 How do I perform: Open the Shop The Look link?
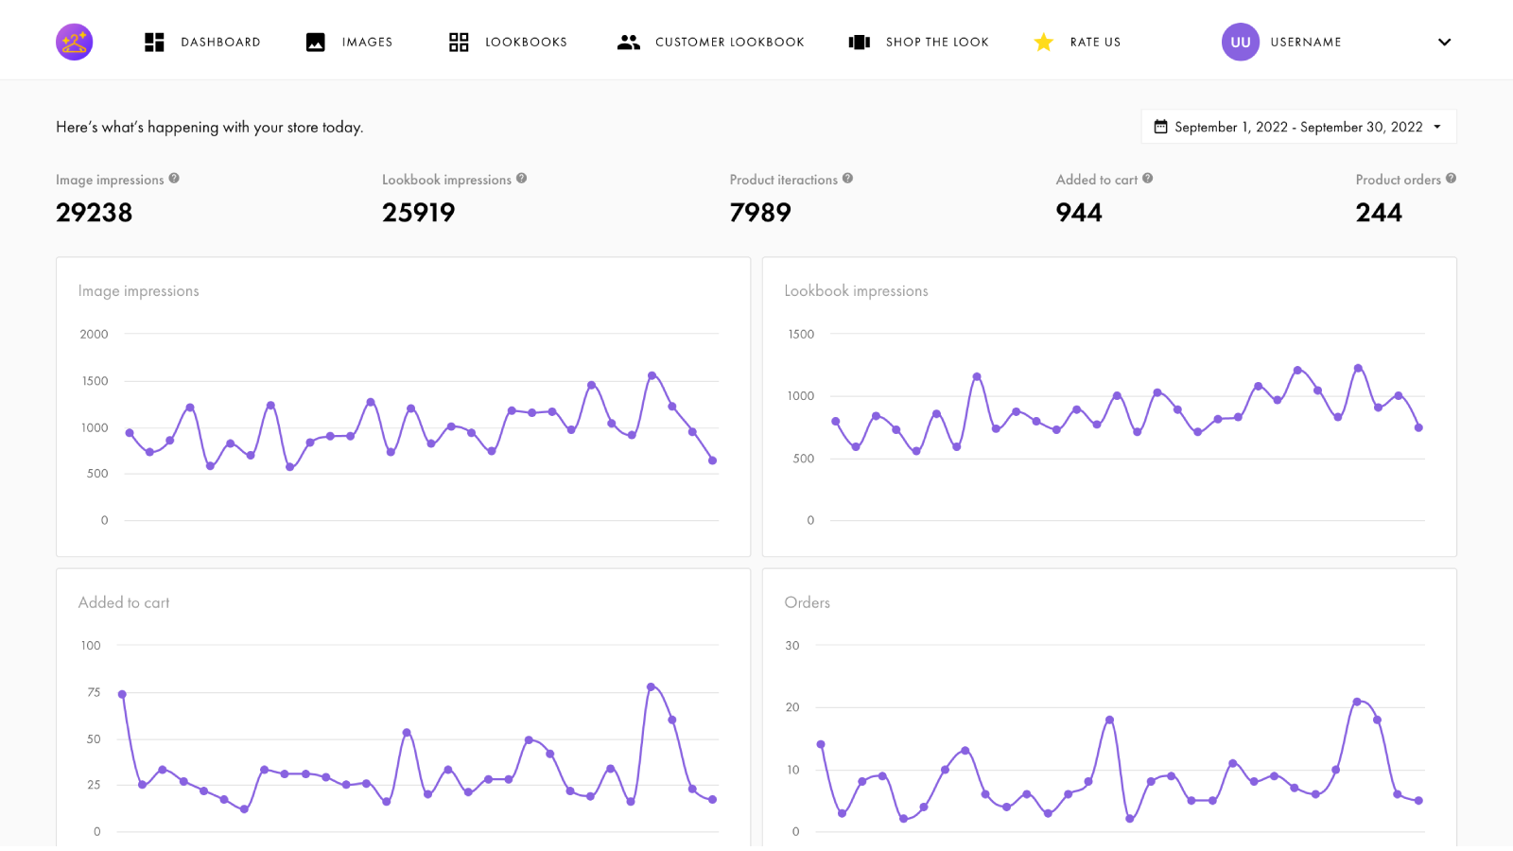point(936,42)
